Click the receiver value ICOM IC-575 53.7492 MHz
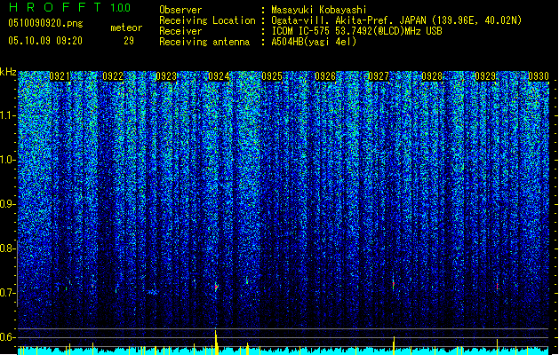The image size is (559, 355). point(357,31)
